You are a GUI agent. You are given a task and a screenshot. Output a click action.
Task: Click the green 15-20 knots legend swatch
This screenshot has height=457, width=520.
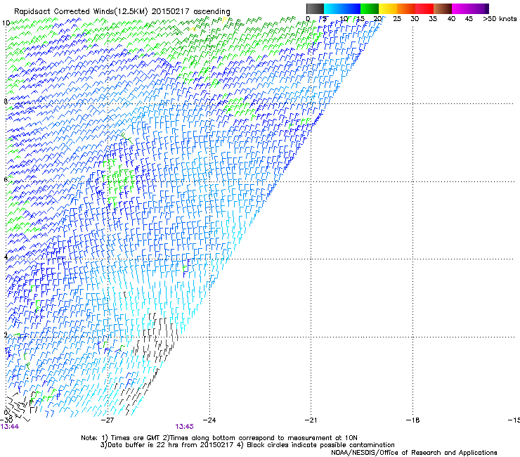pos(370,8)
